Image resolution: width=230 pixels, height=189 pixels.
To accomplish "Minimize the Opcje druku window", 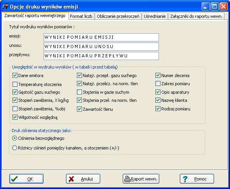I will point(206,7).
